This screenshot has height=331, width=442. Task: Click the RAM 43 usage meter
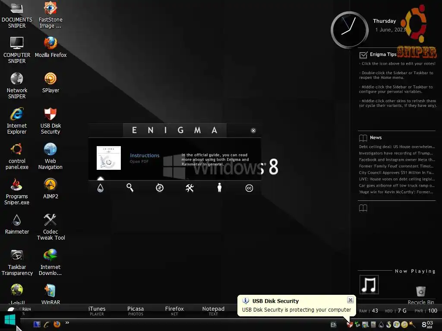(369, 311)
